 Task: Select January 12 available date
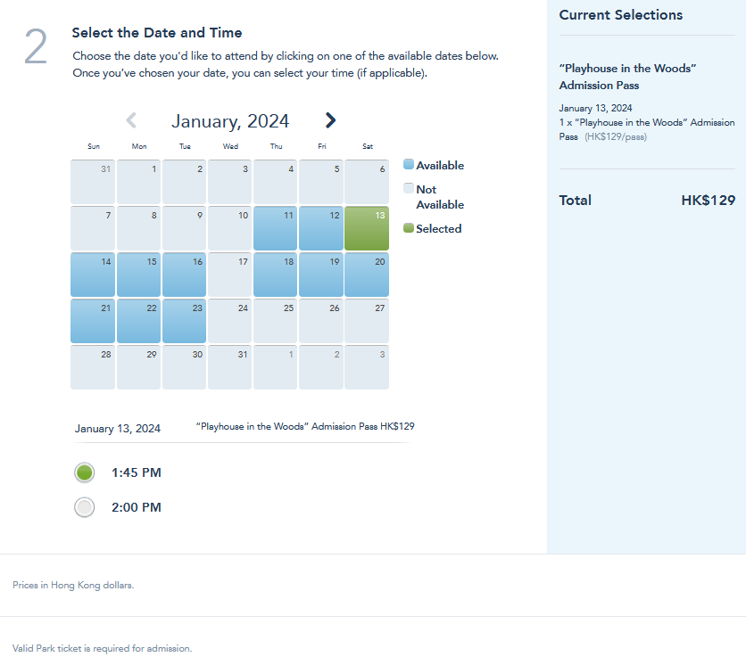point(321,228)
